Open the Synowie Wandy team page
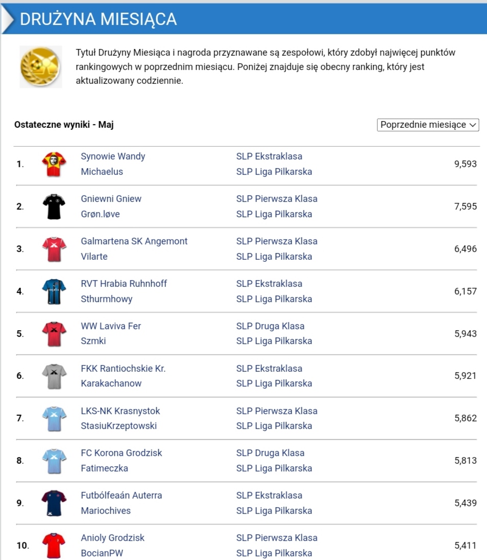 pos(113,156)
